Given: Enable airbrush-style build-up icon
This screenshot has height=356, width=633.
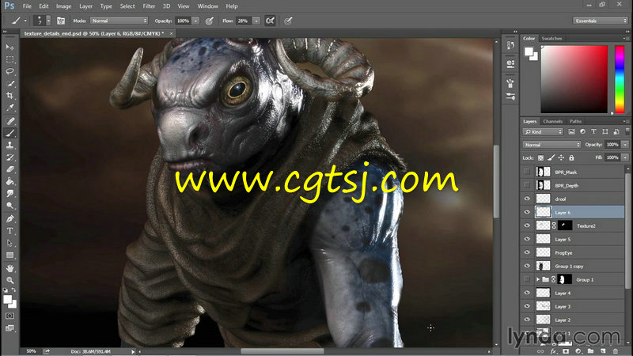Looking at the screenshot, I should click(x=270, y=21).
